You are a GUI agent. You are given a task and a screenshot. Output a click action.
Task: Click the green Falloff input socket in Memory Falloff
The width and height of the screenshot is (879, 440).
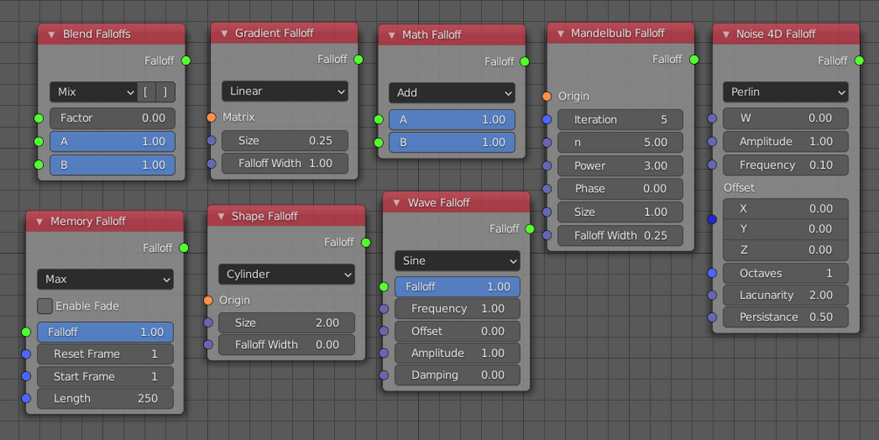25,332
